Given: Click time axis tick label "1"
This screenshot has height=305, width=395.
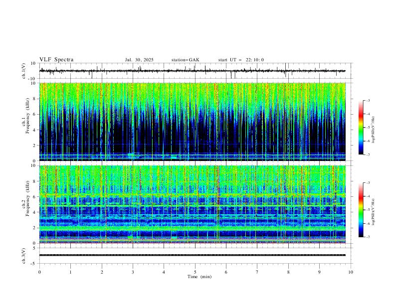Looking at the screenshot, I should click(70, 272).
